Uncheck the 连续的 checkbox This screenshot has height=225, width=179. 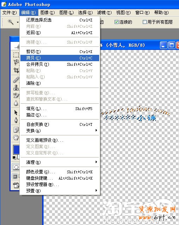[116, 22]
